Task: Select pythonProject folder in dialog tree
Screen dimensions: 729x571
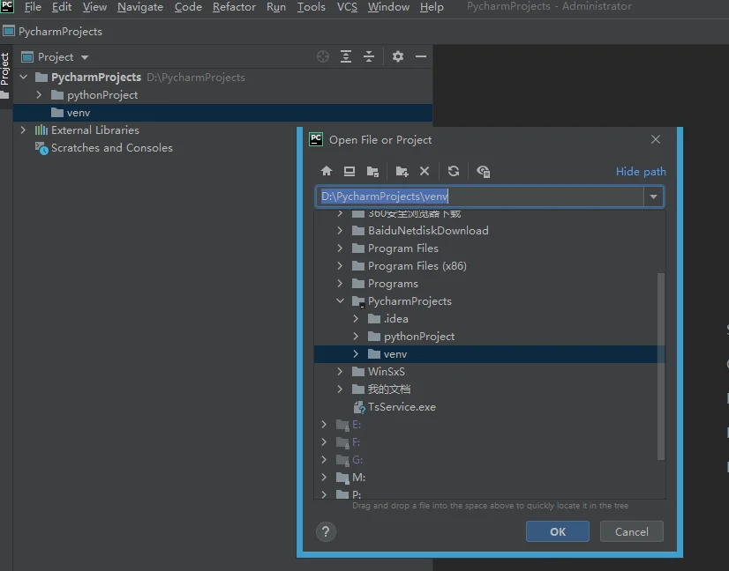Action: click(419, 337)
